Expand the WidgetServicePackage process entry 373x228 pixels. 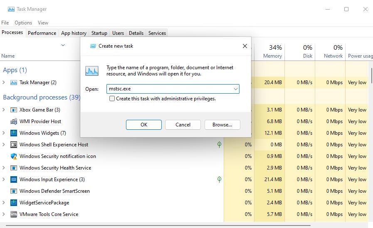point(4,203)
